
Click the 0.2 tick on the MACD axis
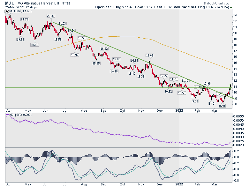coord(237,151)
